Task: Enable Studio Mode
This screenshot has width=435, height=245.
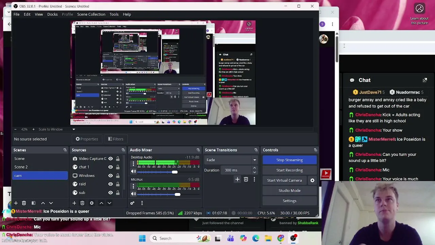Action: [x=290, y=191]
